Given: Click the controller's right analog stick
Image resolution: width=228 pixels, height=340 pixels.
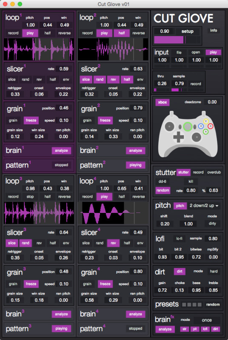Looking at the screenshot, I should pos(197,137).
